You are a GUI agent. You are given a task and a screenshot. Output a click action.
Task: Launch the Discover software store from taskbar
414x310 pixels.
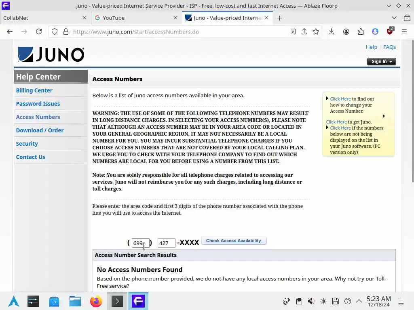click(x=54, y=301)
